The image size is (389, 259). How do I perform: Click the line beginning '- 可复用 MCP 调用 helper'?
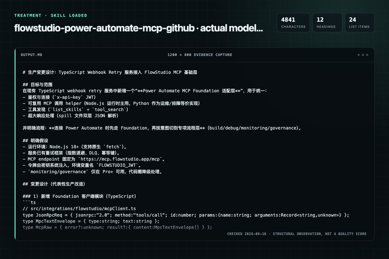112,103
